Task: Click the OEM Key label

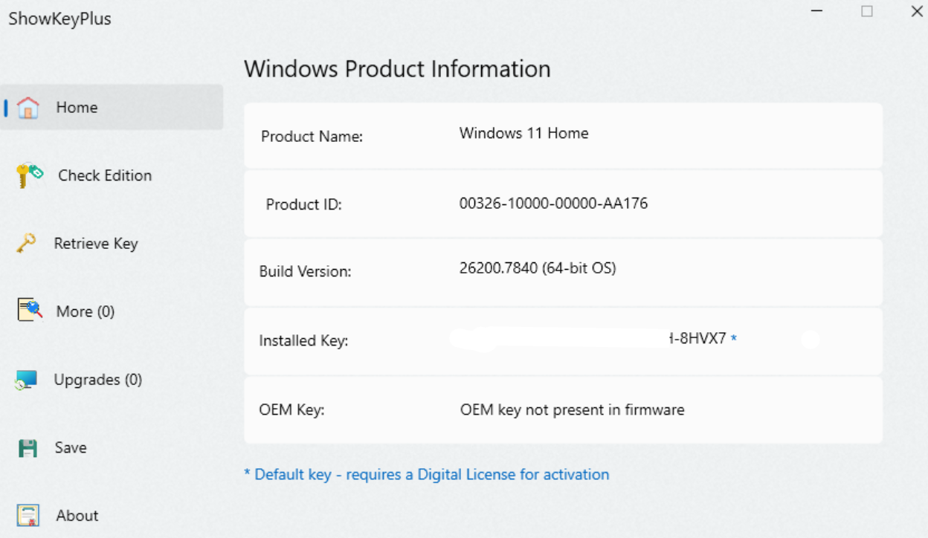Action: tap(292, 409)
